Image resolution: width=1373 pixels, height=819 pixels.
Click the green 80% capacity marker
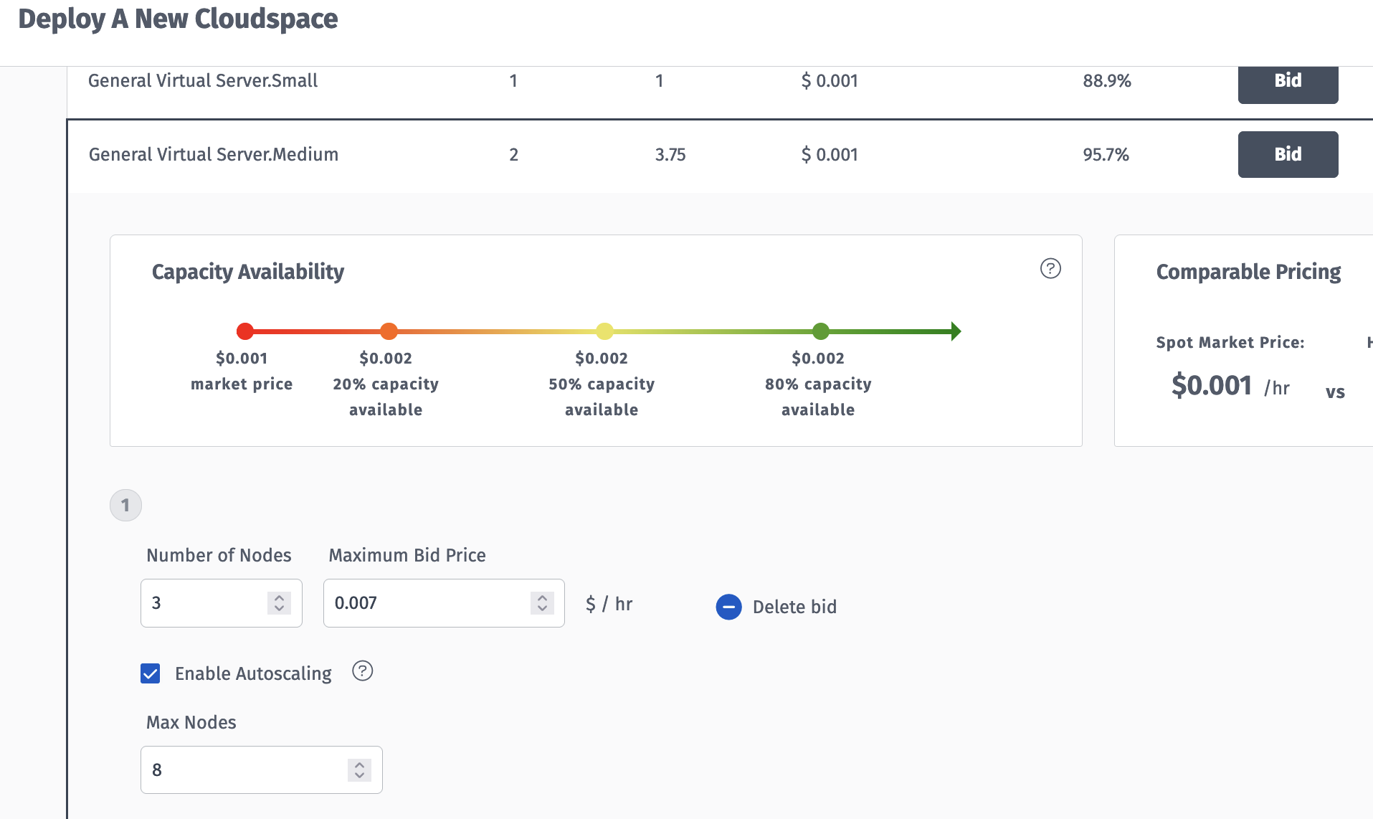pyautogui.click(x=821, y=331)
